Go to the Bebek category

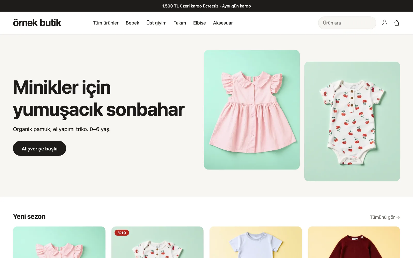coord(132,23)
